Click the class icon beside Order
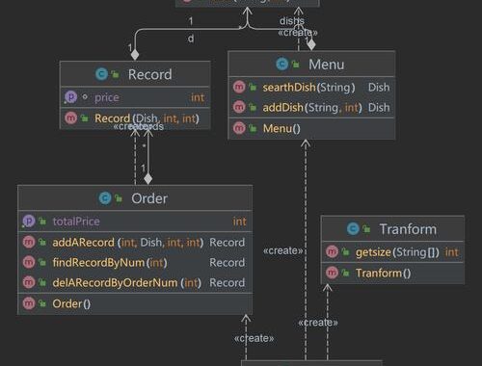The height and width of the screenshot is (366, 482). pyautogui.click(x=105, y=198)
